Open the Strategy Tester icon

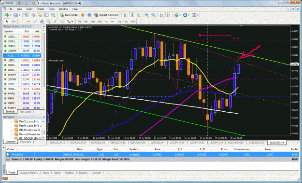(53, 15)
